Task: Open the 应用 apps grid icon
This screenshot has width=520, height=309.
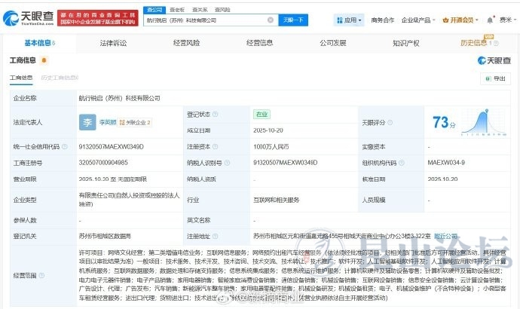Action: click(338, 20)
